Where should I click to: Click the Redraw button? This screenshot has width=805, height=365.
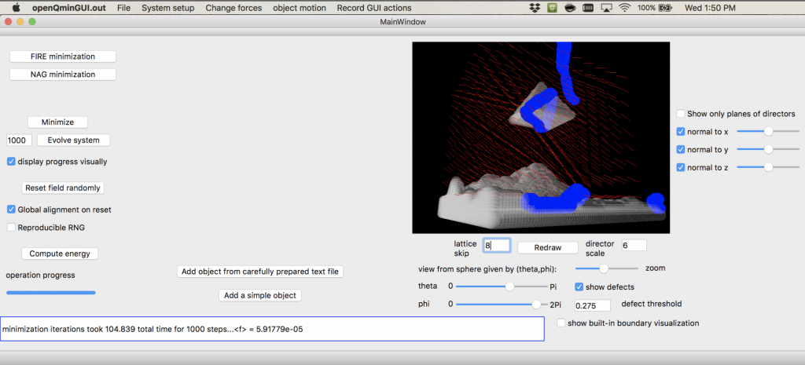[547, 247]
